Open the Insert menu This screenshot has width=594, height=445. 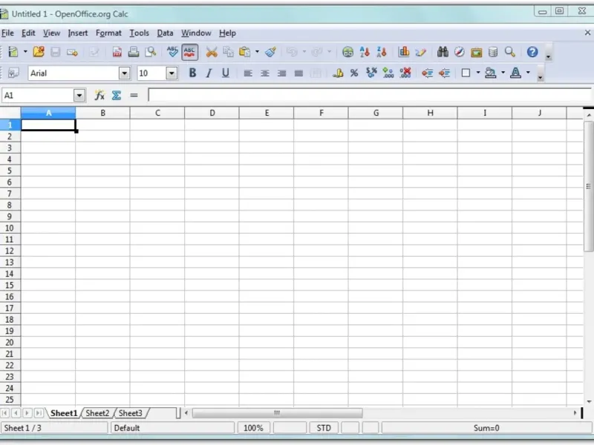pos(78,33)
